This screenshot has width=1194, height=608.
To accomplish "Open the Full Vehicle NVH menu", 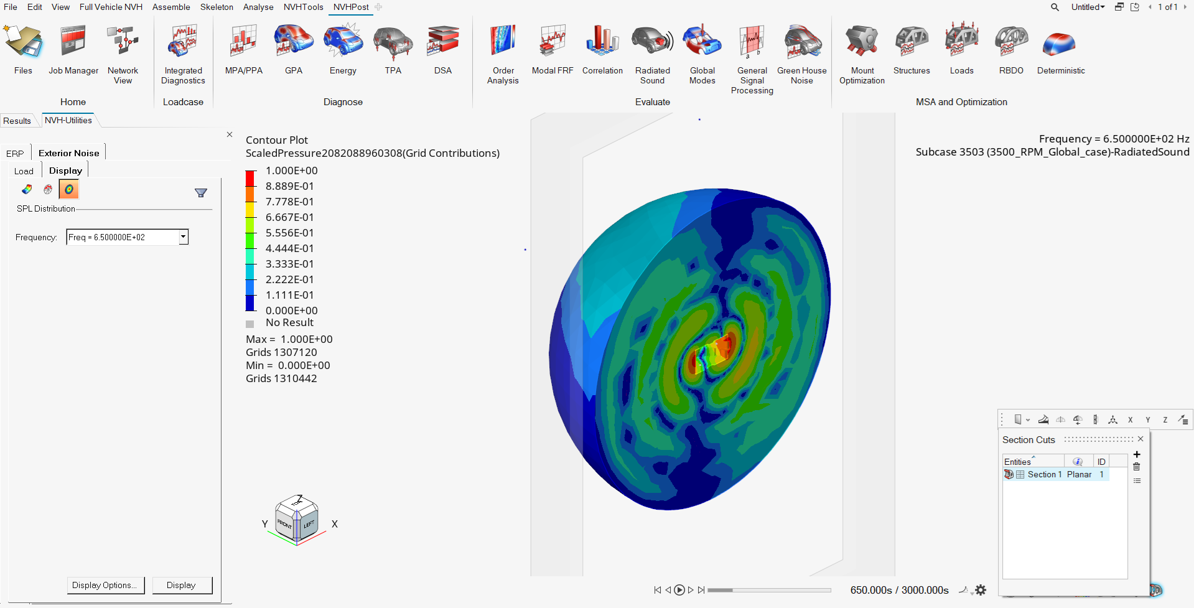I will [111, 7].
